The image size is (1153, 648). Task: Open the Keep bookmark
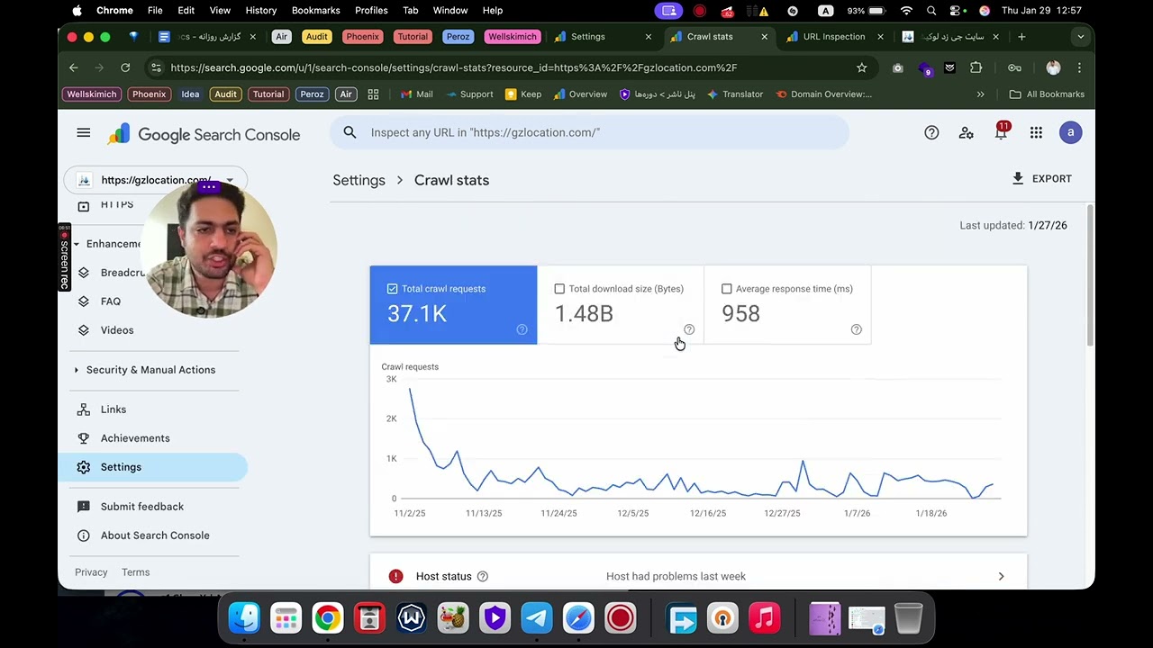(523, 94)
